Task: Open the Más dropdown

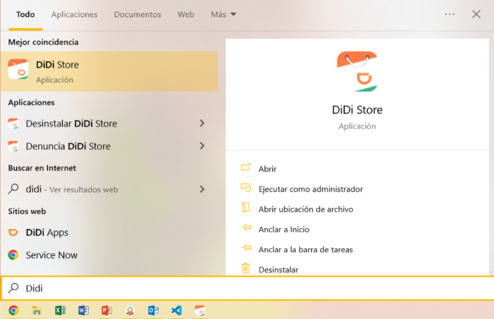Action: click(x=224, y=14)
